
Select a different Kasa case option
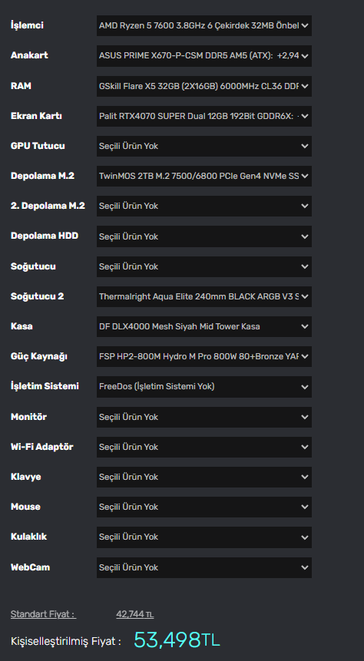pyautogui.click(x=204, y=326)
